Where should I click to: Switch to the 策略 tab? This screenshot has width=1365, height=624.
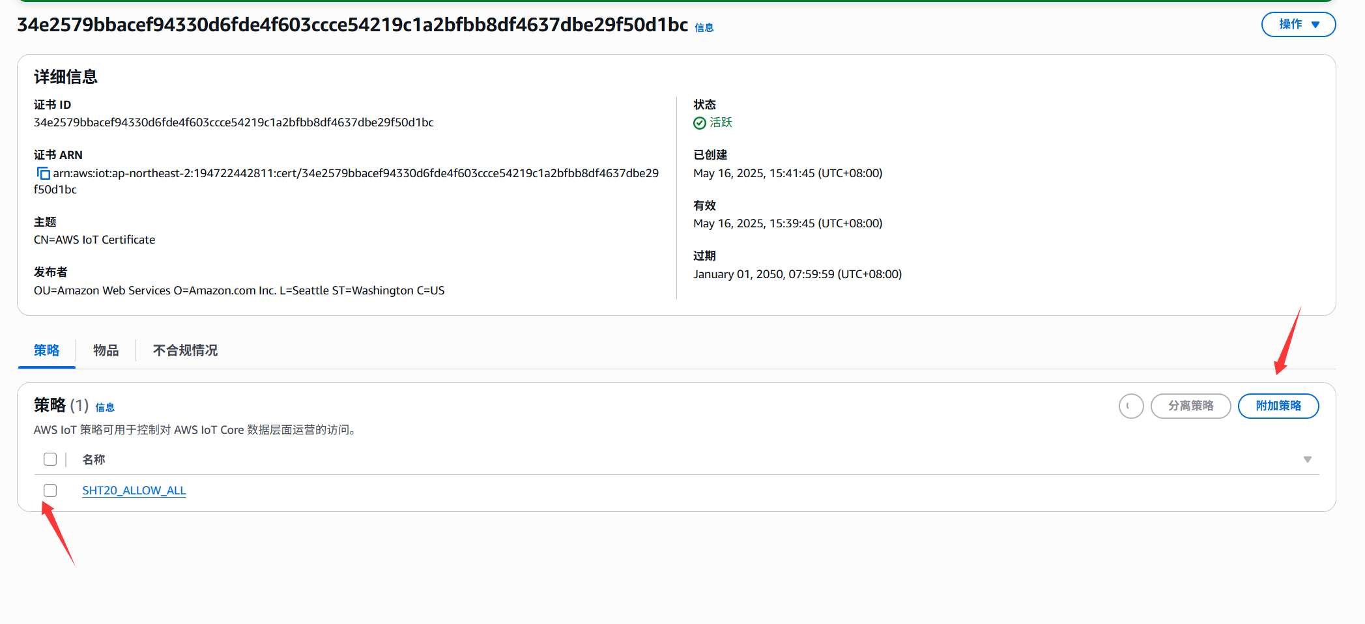pos(47,350)
